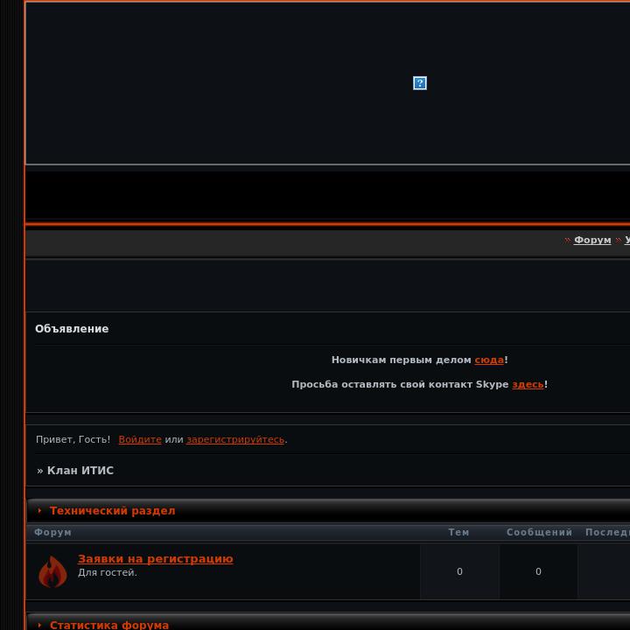Open the Форум navigation link

pos(592,240)
